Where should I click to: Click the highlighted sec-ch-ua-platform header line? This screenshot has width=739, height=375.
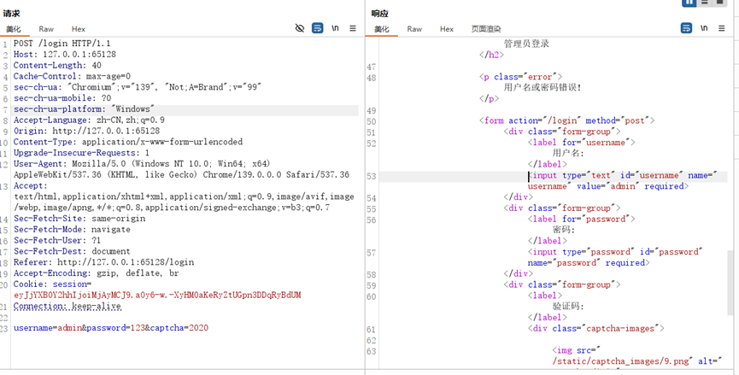pos(84,109)
